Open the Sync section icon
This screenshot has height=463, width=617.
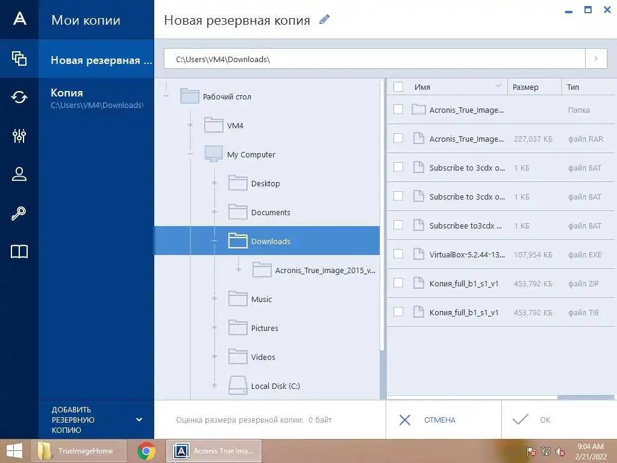coord(19,97)
